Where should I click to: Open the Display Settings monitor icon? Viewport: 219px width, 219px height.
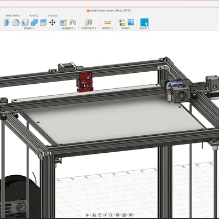[118, 215]
